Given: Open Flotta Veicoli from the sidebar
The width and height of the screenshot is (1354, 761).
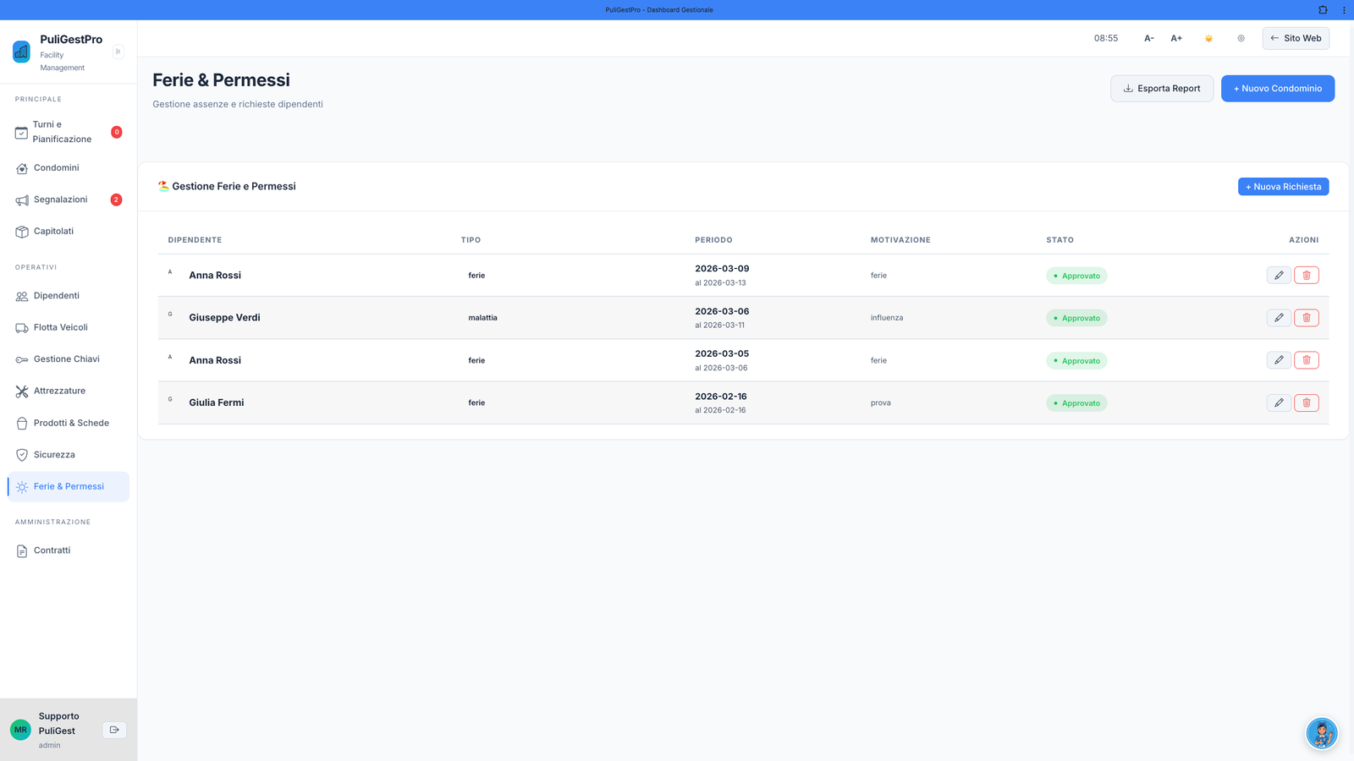Looking at the screenshot, I should [22, 327].
